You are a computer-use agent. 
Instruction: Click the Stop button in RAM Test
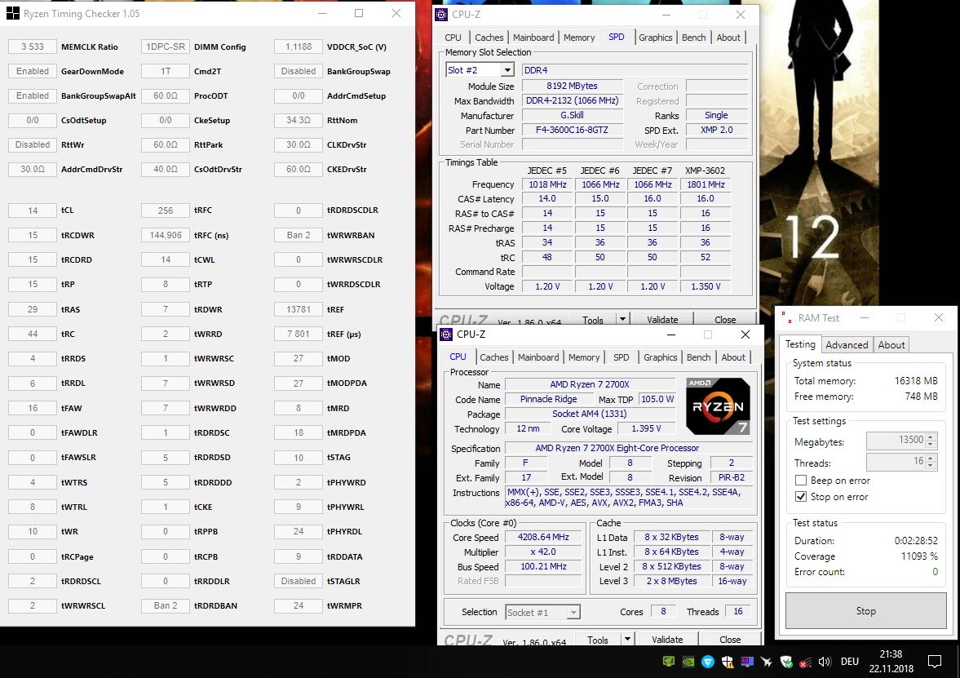click(x=865, y=610)
